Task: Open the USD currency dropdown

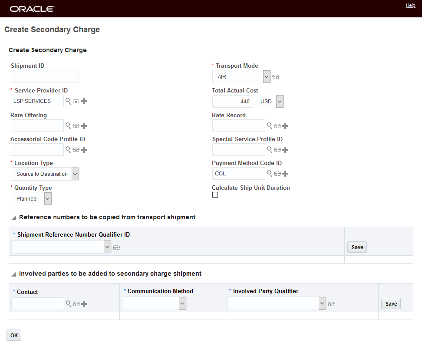Action: 280,102
